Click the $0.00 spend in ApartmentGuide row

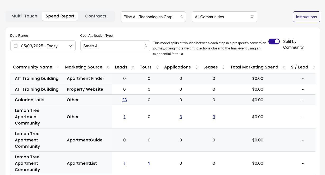tap(258, 140)
